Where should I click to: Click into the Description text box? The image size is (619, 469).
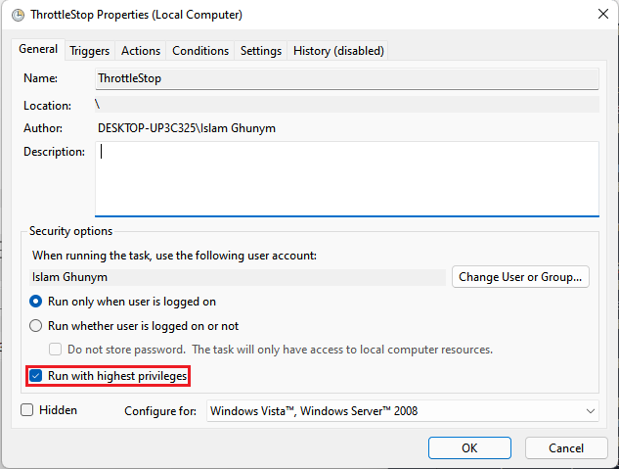pyautogui.click(x=346, y=177)
